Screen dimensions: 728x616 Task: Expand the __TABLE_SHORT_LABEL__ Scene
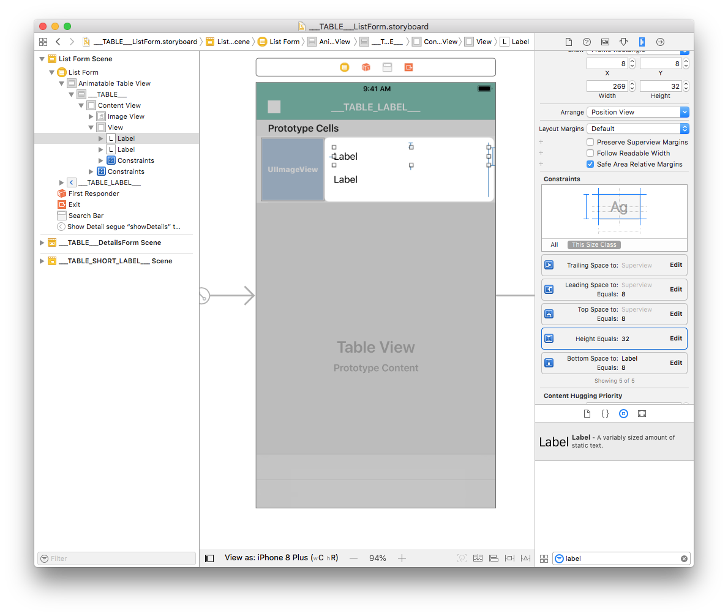tap(42, 261)
